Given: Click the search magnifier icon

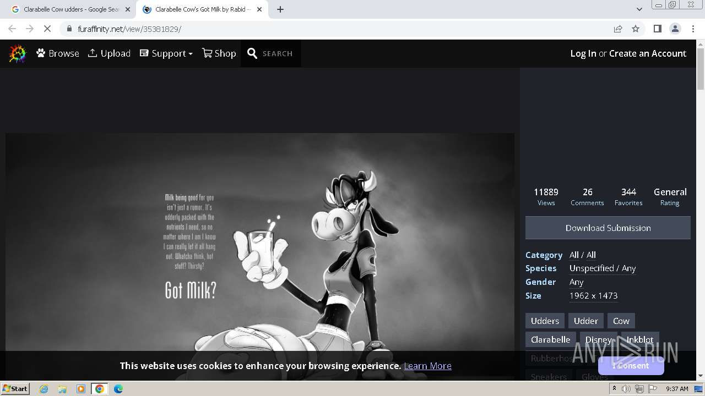Looking at the screenshot, I should coord(252,53).
